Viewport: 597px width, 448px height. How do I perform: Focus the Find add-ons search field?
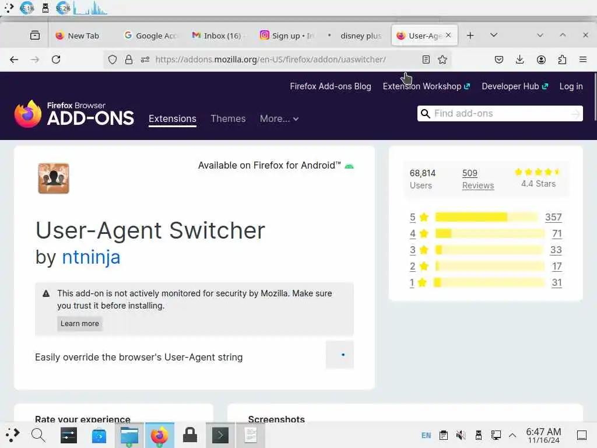point(500,114)
